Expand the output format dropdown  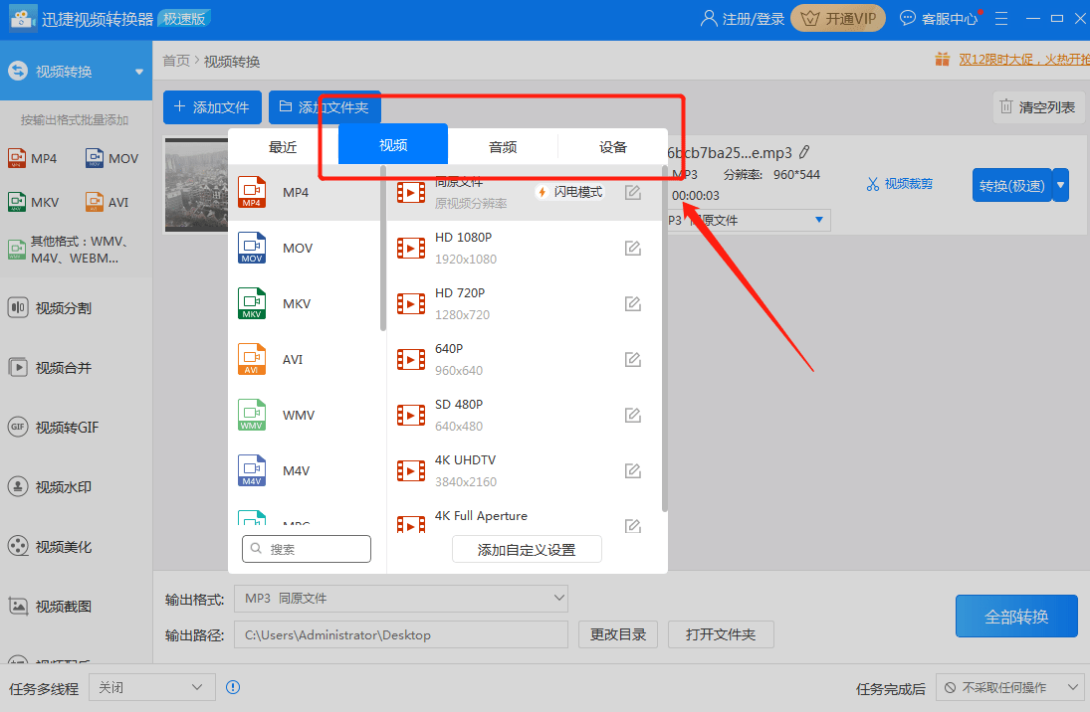[x=400, y=599]
